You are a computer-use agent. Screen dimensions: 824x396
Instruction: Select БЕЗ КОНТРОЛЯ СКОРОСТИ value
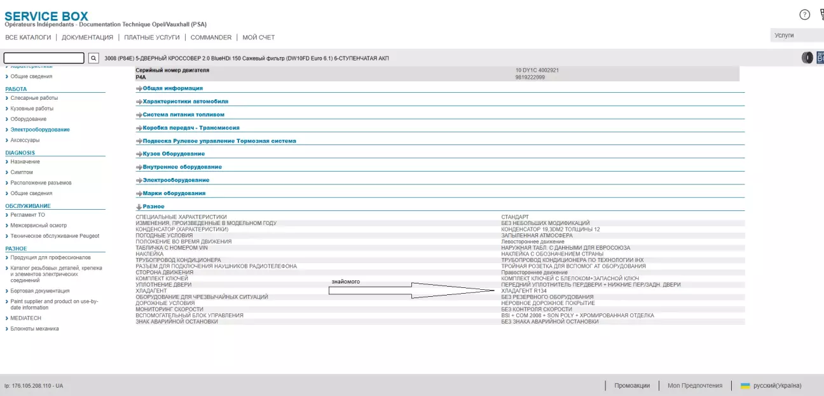point(537,310)
